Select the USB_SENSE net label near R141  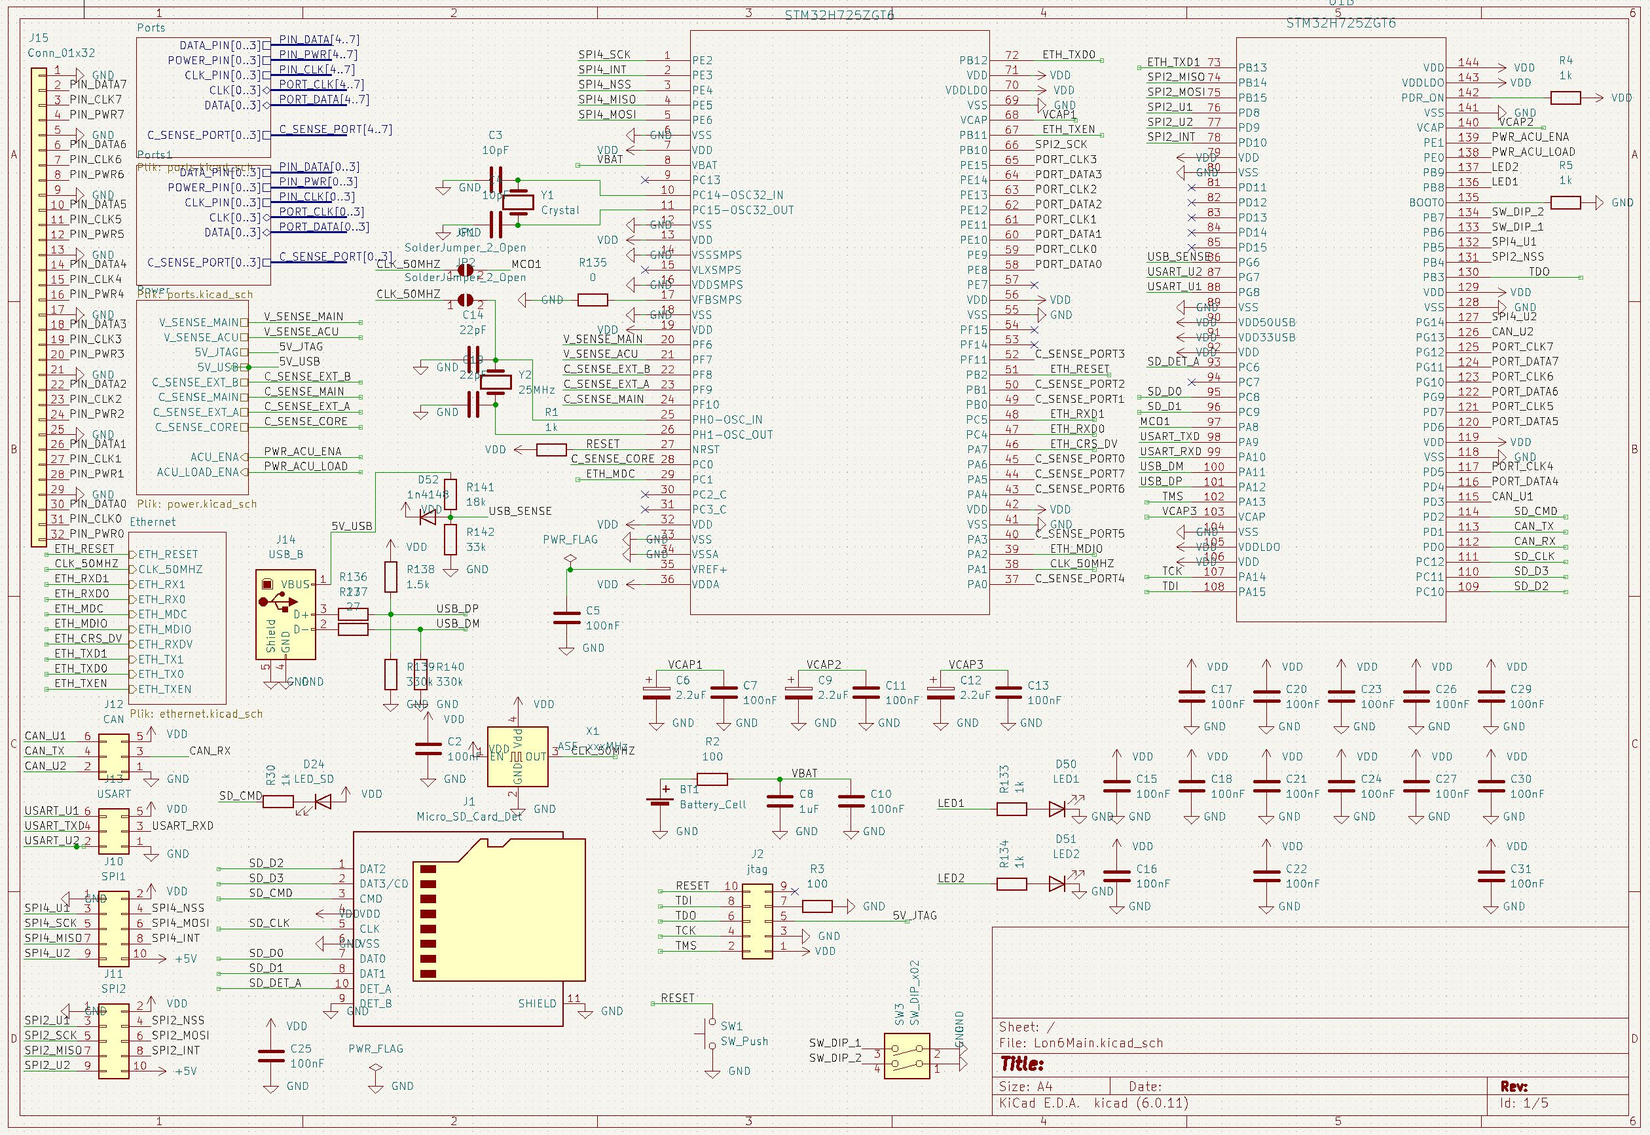[521, 511]
